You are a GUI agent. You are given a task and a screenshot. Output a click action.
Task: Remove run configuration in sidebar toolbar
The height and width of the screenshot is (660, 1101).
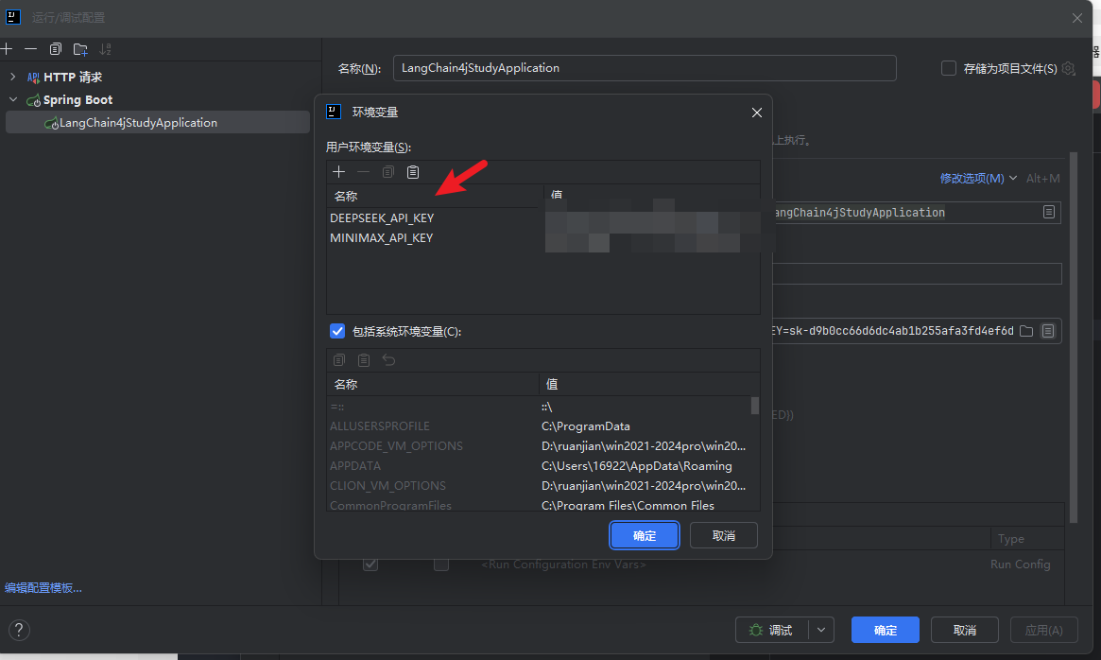pos(30,48)
